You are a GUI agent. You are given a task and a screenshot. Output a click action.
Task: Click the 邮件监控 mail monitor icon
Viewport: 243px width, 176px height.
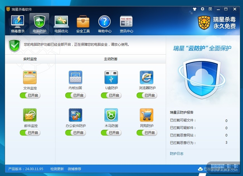30,115
